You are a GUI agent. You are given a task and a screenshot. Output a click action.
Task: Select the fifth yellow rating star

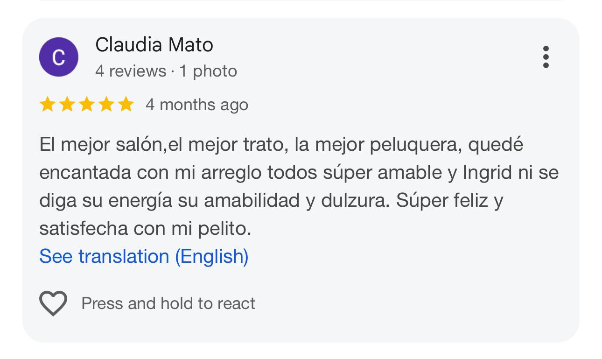[126, 105]
